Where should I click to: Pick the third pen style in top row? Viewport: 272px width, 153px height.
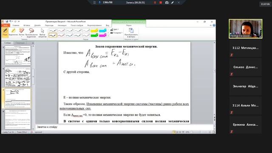point(69,31)
